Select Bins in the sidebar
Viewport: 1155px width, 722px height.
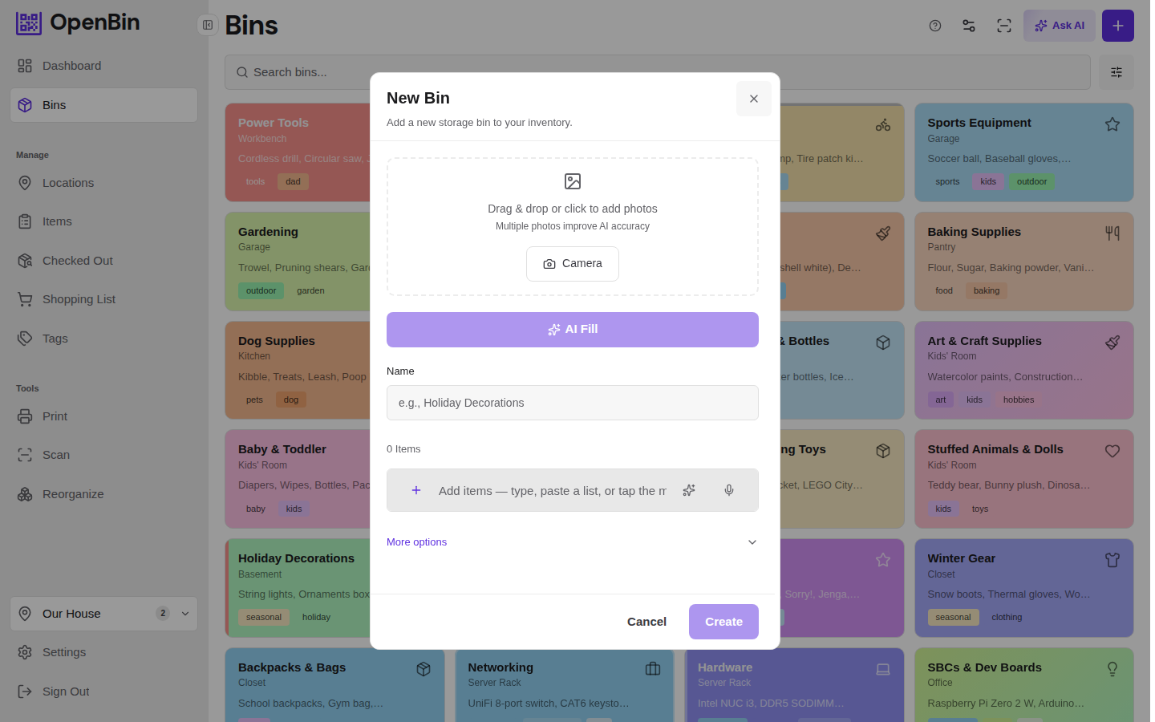(x=103, y=105)
